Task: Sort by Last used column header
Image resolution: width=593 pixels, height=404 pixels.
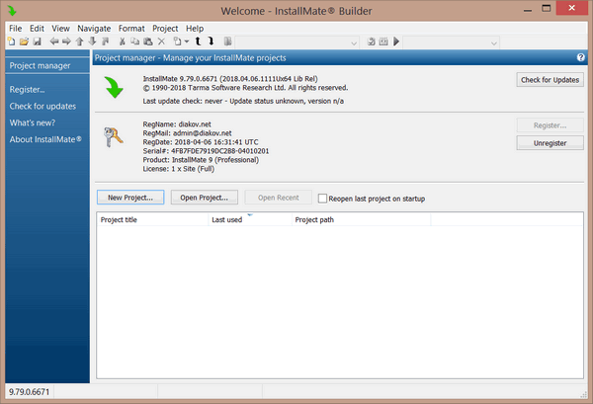Action: (250, 219)
